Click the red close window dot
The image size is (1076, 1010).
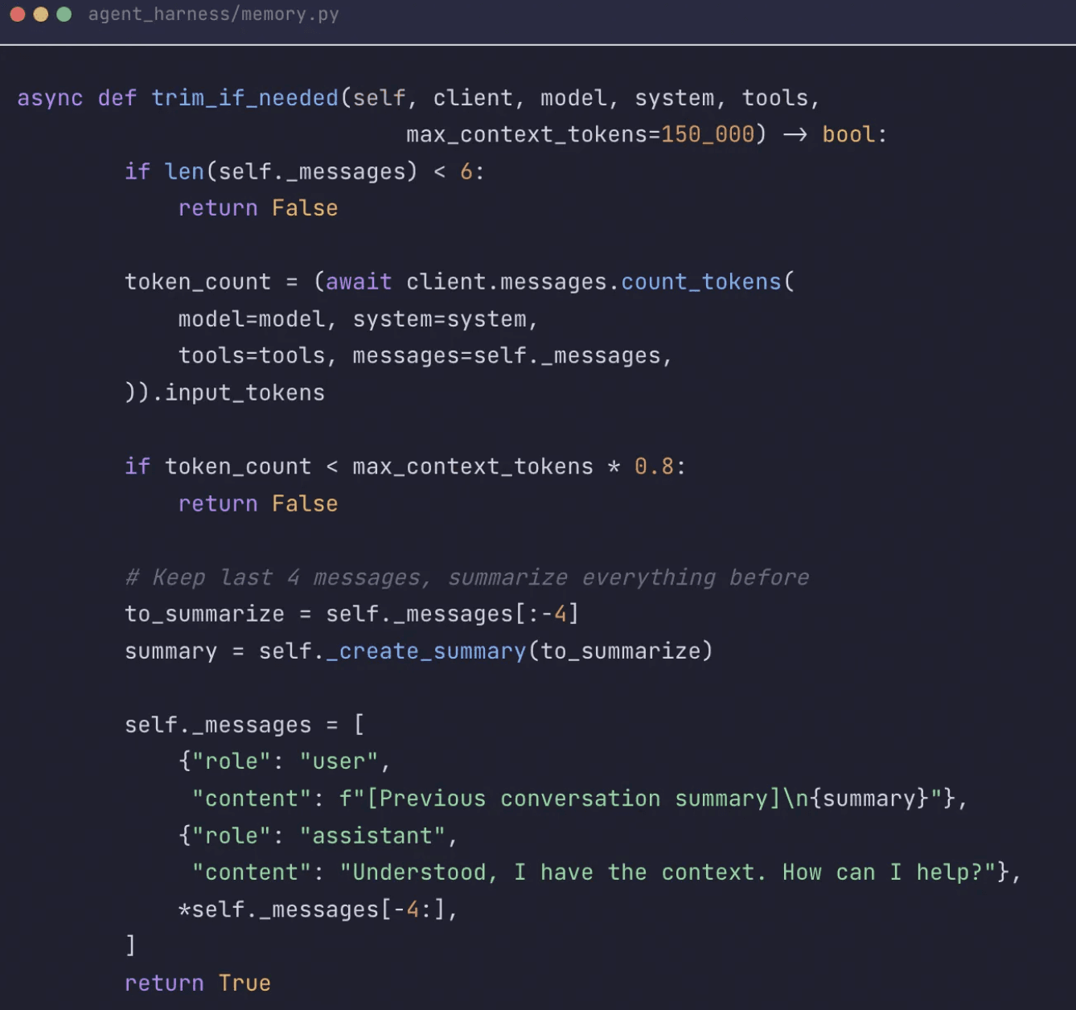(18, 14)
